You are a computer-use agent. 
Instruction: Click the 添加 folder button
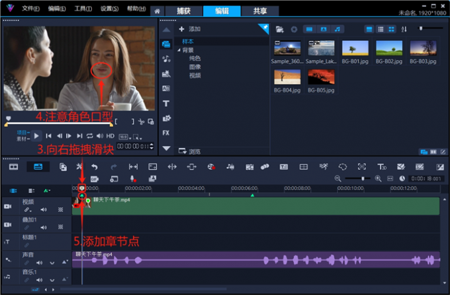tap(190, 29)
